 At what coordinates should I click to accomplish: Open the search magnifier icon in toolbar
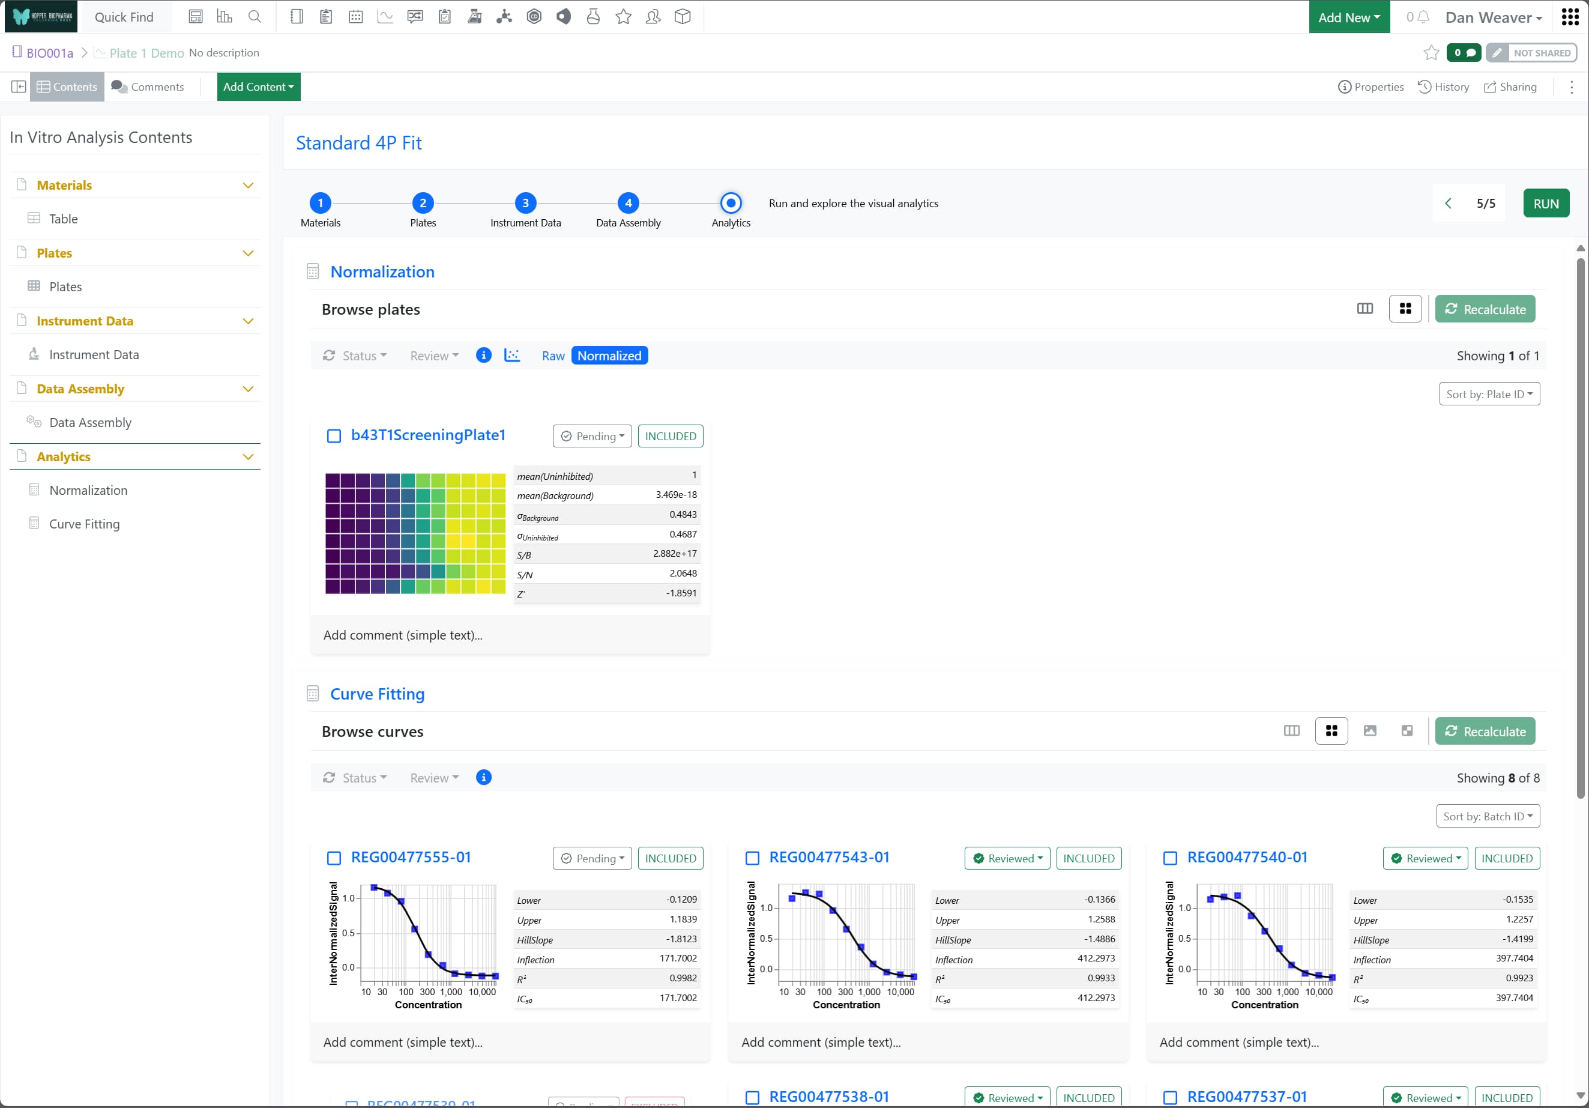click(255, 17)
